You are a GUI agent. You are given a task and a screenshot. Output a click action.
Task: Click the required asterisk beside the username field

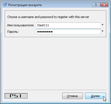point(102,25)
